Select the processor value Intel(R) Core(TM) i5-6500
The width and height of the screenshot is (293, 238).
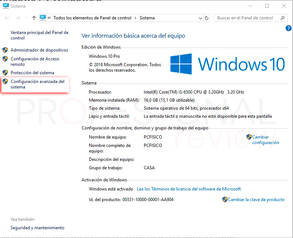pyautogui.click(x=194, y=92)
